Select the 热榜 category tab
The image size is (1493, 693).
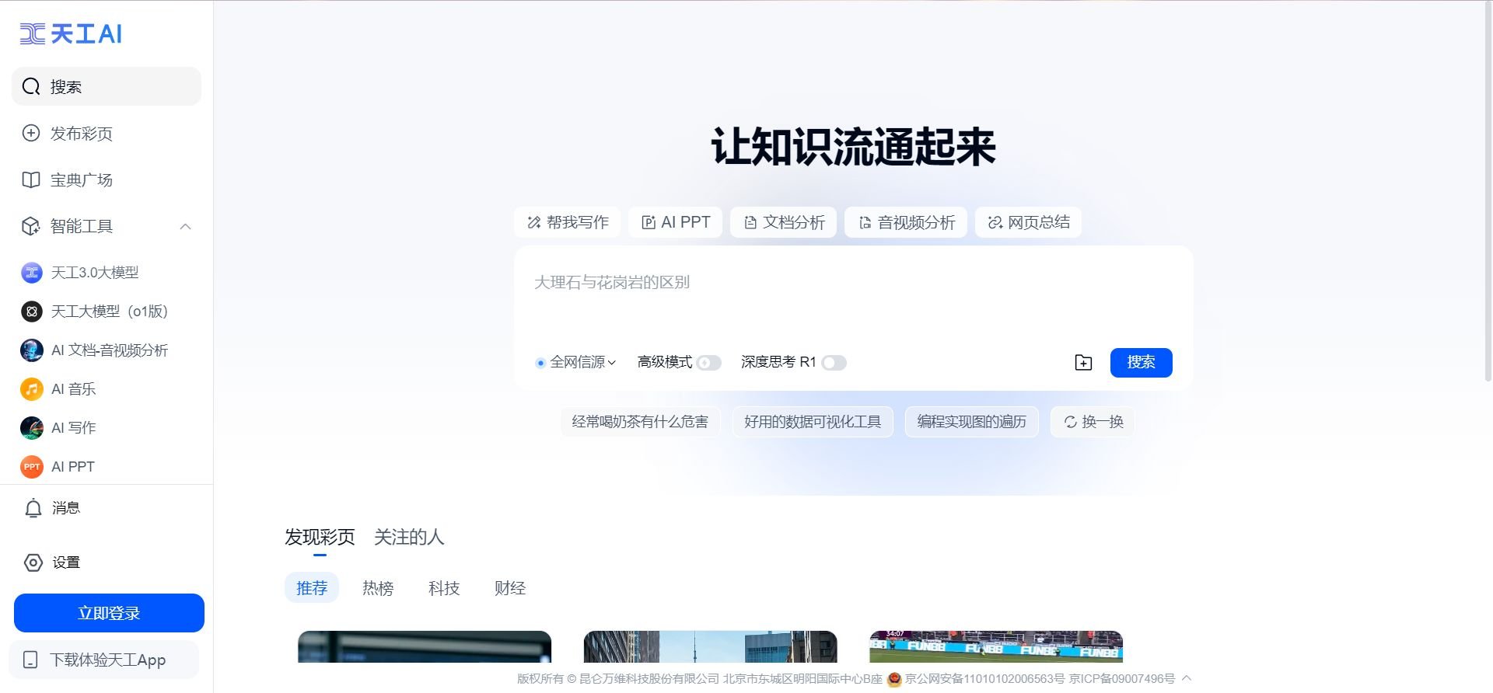(378, 588)
